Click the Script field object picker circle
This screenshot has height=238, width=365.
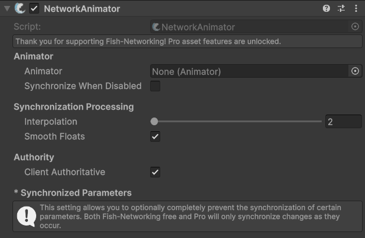[355, 27]
